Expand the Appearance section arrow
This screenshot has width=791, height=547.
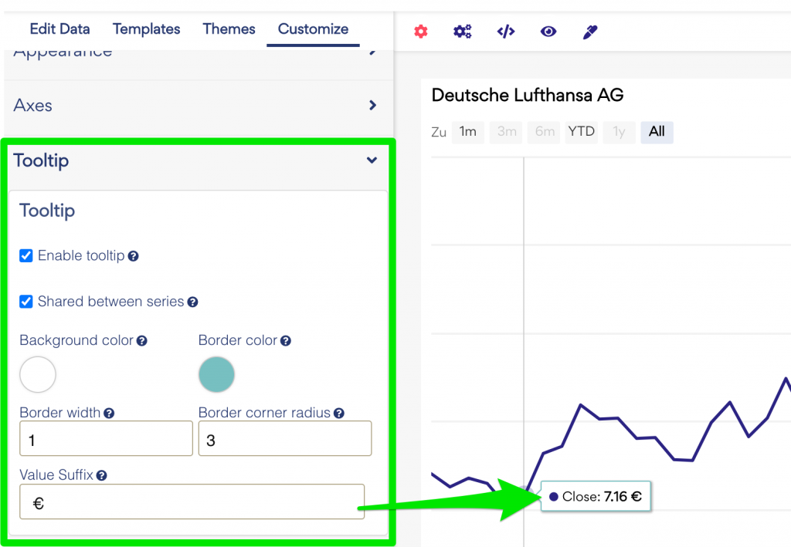pyautogui.click(x=372, y=52)
